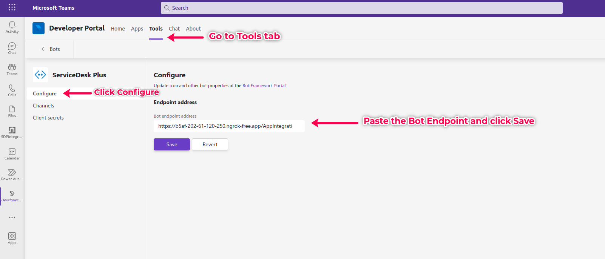Open Calendar in the sidebar

[12, 154]
